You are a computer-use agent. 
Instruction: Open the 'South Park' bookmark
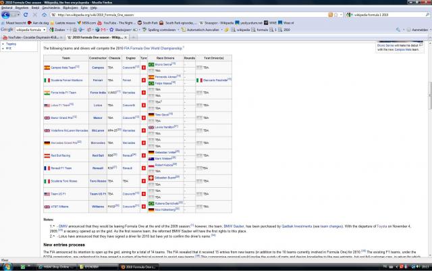pyautogui.click(x=148, y=23)
